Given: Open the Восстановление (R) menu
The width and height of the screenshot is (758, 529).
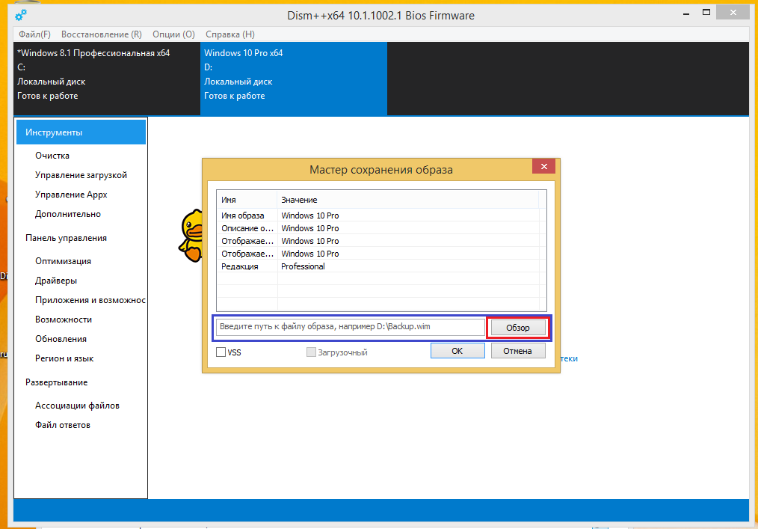Looking at the screenshot, I should 102,34.
